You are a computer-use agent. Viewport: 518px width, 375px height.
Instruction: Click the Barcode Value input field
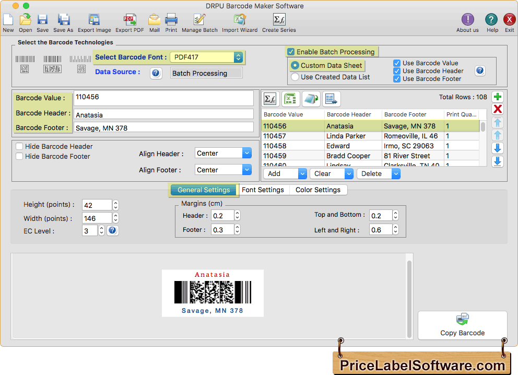163,98
